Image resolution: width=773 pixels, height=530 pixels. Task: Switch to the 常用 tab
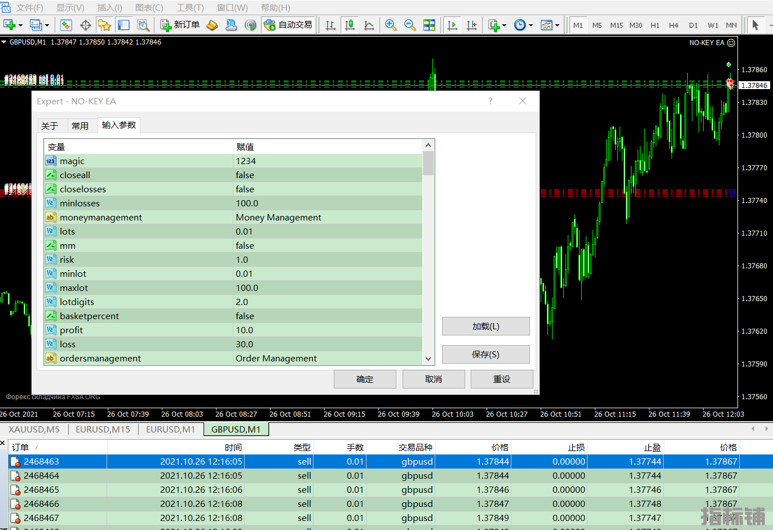[80, 126]
